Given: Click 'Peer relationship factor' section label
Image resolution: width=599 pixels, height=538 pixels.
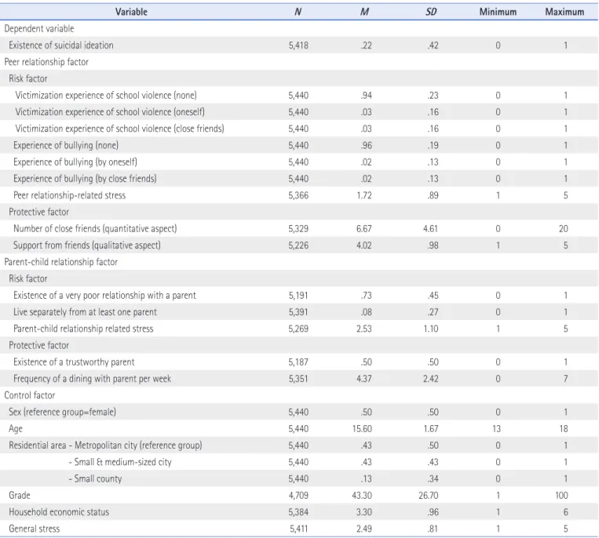Looking at the screenshot, I should click(x=46, y=62).
